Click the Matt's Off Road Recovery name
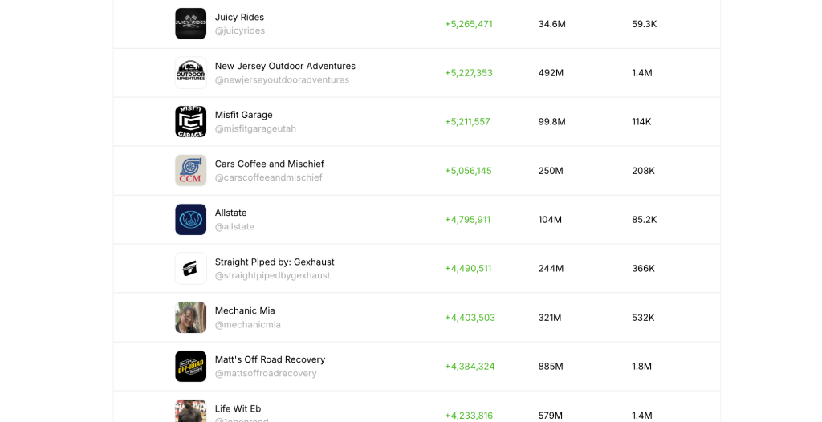 [x=270, y=359]
